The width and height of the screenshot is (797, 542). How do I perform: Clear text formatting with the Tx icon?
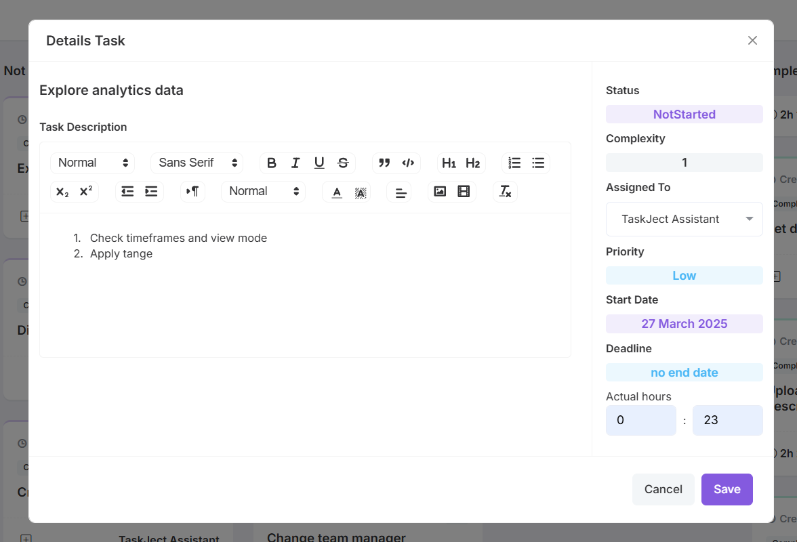(x=505, y=192)
